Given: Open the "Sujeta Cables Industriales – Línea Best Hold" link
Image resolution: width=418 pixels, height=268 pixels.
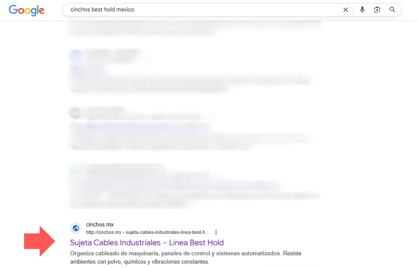Looking at the screenshot, I should point(147,243).
